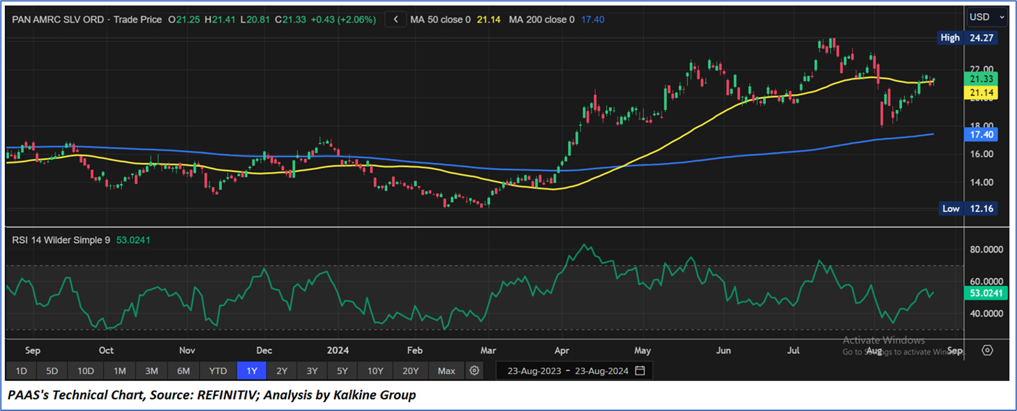Set the chart range to 3Y
The height and width of the screenshot is (411, 1017).
pos(312,371)
